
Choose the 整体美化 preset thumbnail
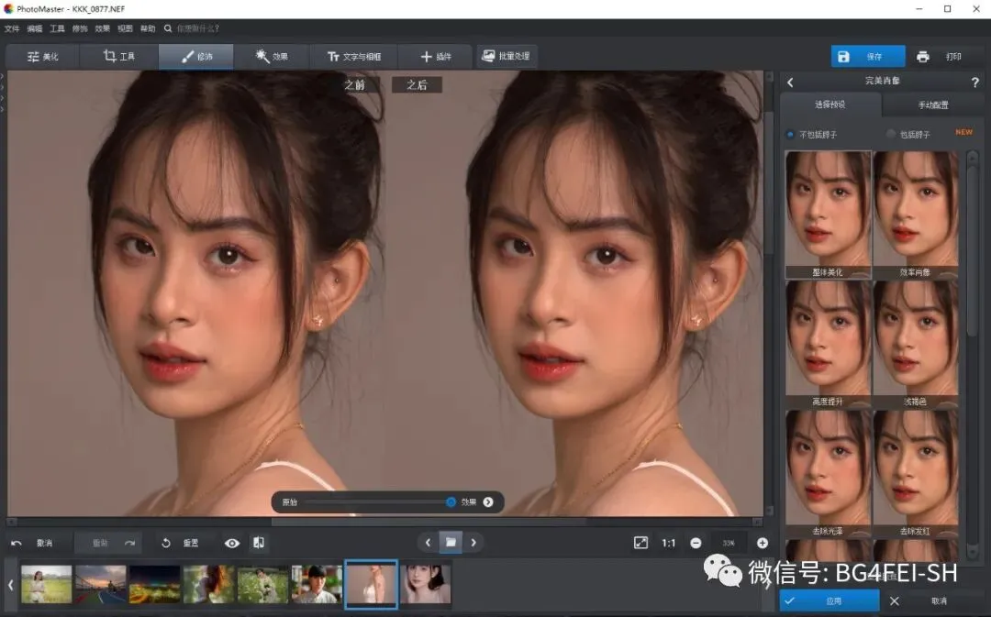828,215
